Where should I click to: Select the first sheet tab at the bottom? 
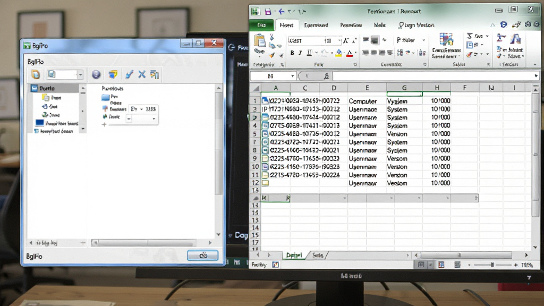point(293,256)
